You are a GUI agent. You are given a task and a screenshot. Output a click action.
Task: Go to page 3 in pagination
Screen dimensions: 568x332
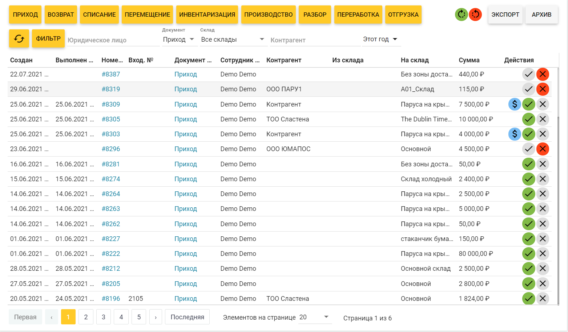(x=104, y=317)
